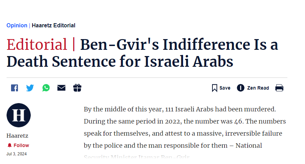Viewport: 305px width, 164px height.
Task: Send article by email icon
Action: click(61, 88)
